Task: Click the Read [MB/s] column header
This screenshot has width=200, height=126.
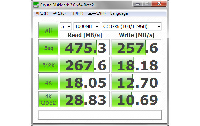Action: coord(85,35)
